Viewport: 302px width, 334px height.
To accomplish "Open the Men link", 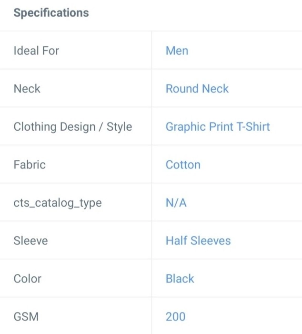I will click(177, 51).
